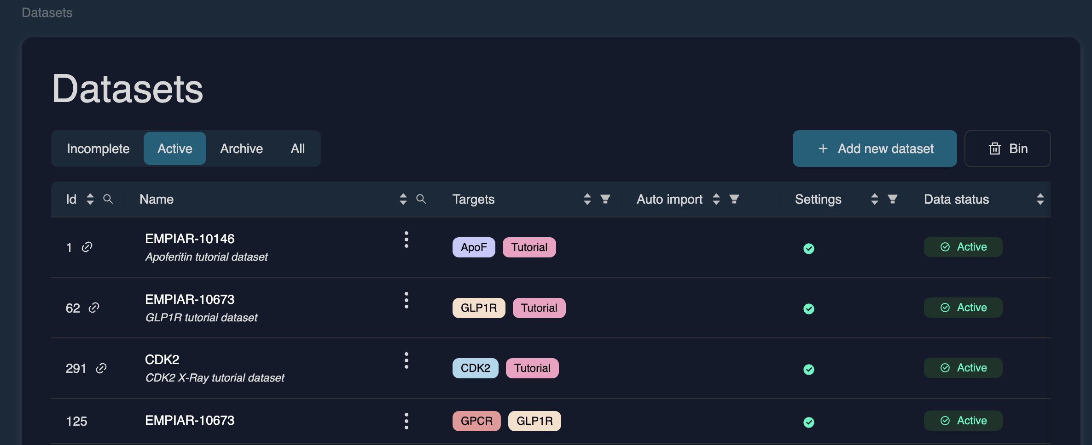The width and height of the screenshot is (1092, 445).
Task: Switch to the Incomplete tab
Action: click(x=98, y=148)
